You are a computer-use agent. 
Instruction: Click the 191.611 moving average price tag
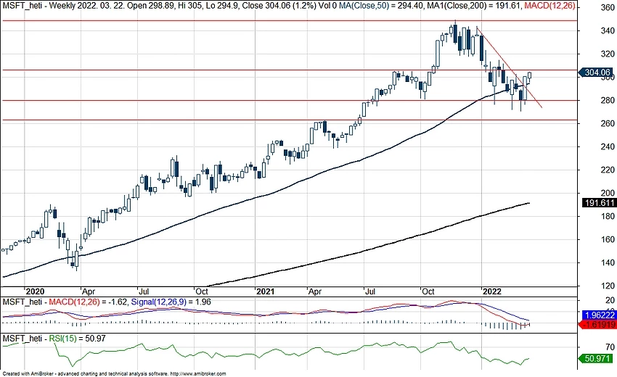tap(598, 203)
